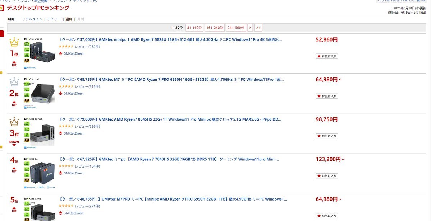The height and width of the screenshot is (221, 431).
Task: Click the DOWN arrow indicator under rank 3
Action: tap(14, 144)
